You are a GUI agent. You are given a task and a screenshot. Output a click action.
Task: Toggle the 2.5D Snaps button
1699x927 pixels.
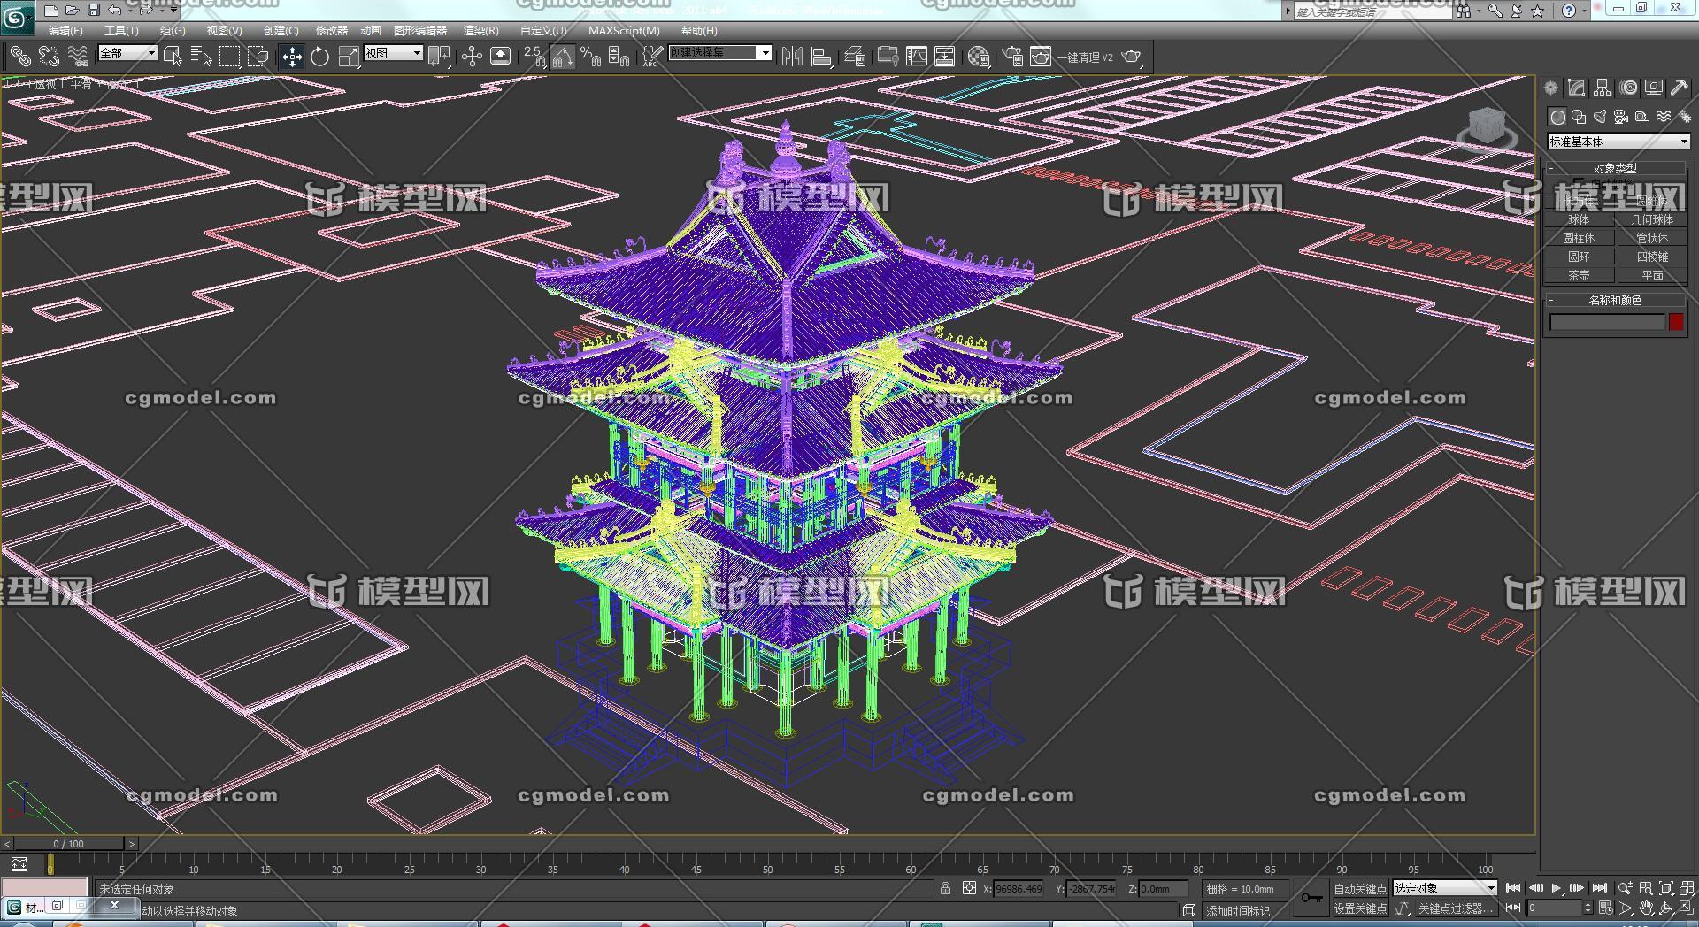[534, 57]
